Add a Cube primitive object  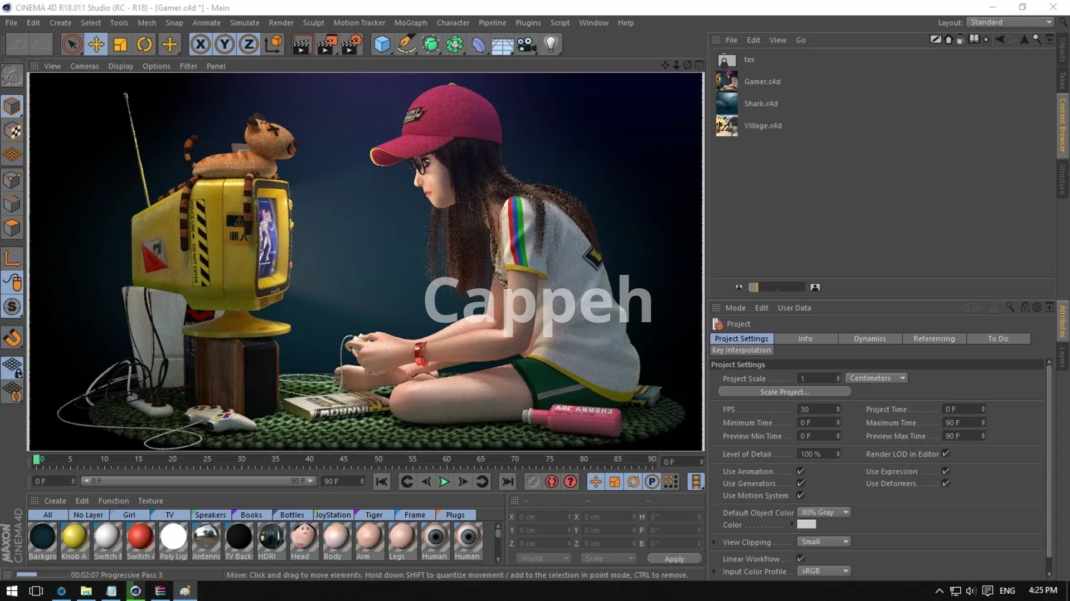[x=382, y=45]
